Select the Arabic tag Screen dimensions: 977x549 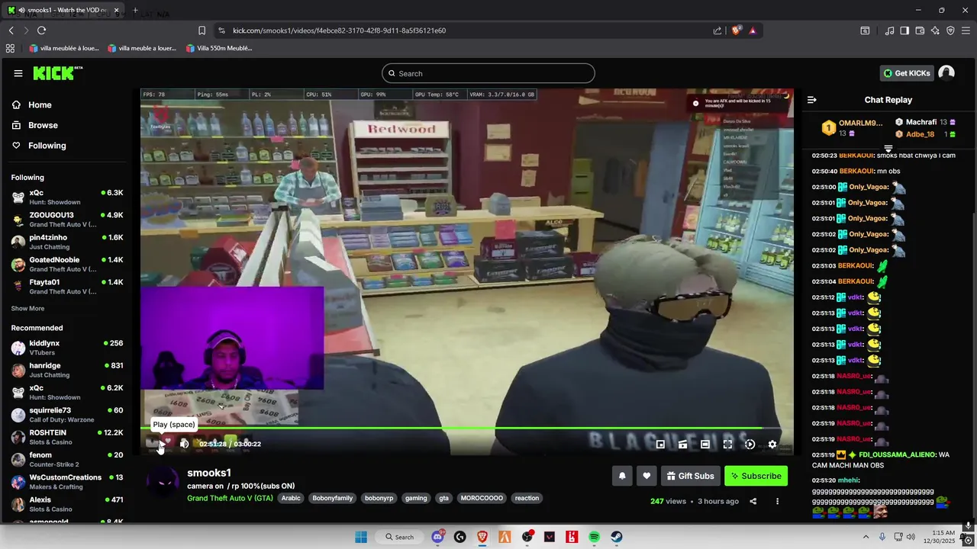(291, 498)
